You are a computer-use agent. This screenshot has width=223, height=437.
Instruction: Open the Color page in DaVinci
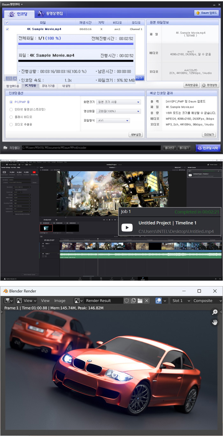(122, 279)
